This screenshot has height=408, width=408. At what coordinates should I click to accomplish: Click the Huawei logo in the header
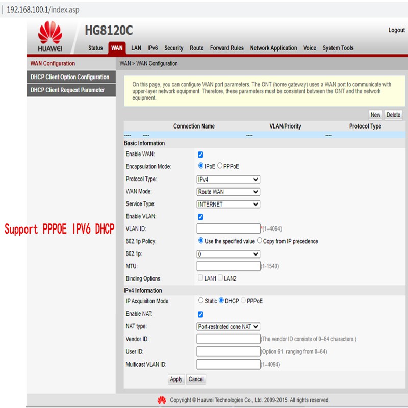(50, 36)
